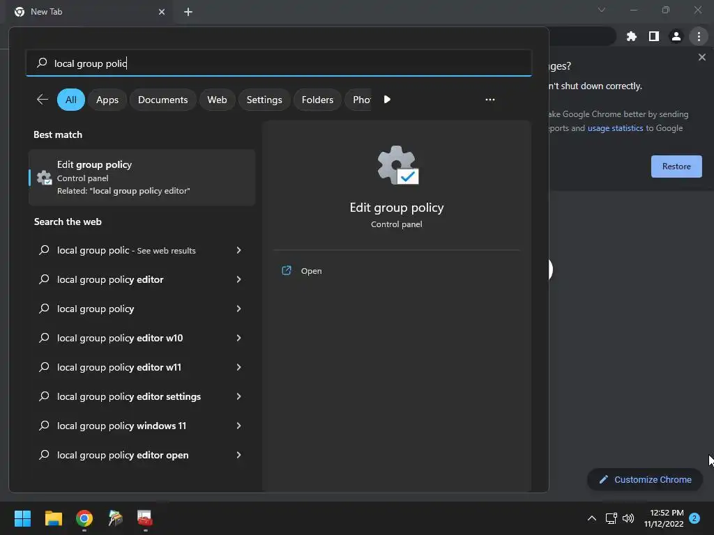Switch to the Folders filter
Screen dimensions: 714x535
pyautogui.click(x=317, y=100)
